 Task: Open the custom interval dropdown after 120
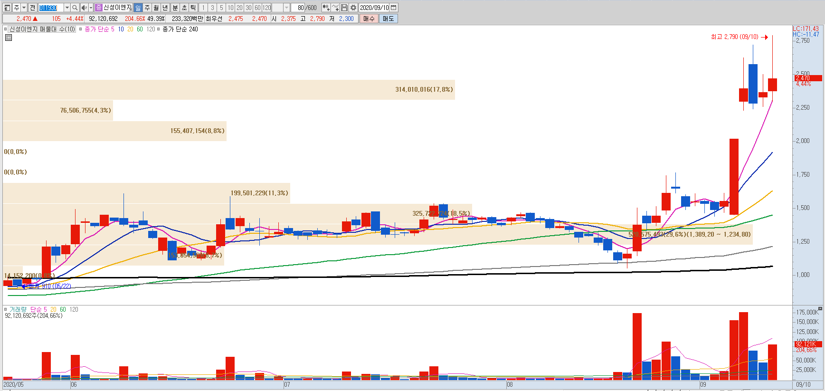pyautogui.click(x=286, y=8)
